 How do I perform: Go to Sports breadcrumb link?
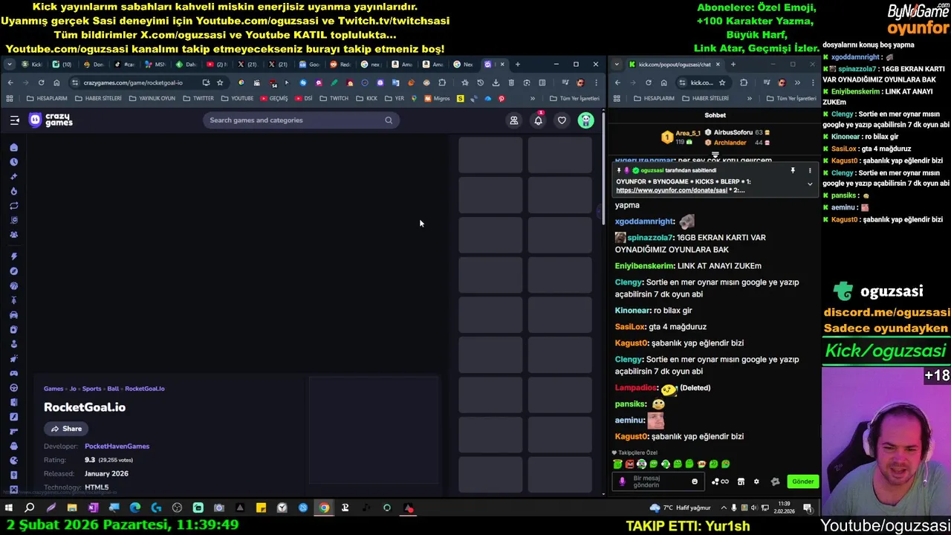tap(91, 389)
